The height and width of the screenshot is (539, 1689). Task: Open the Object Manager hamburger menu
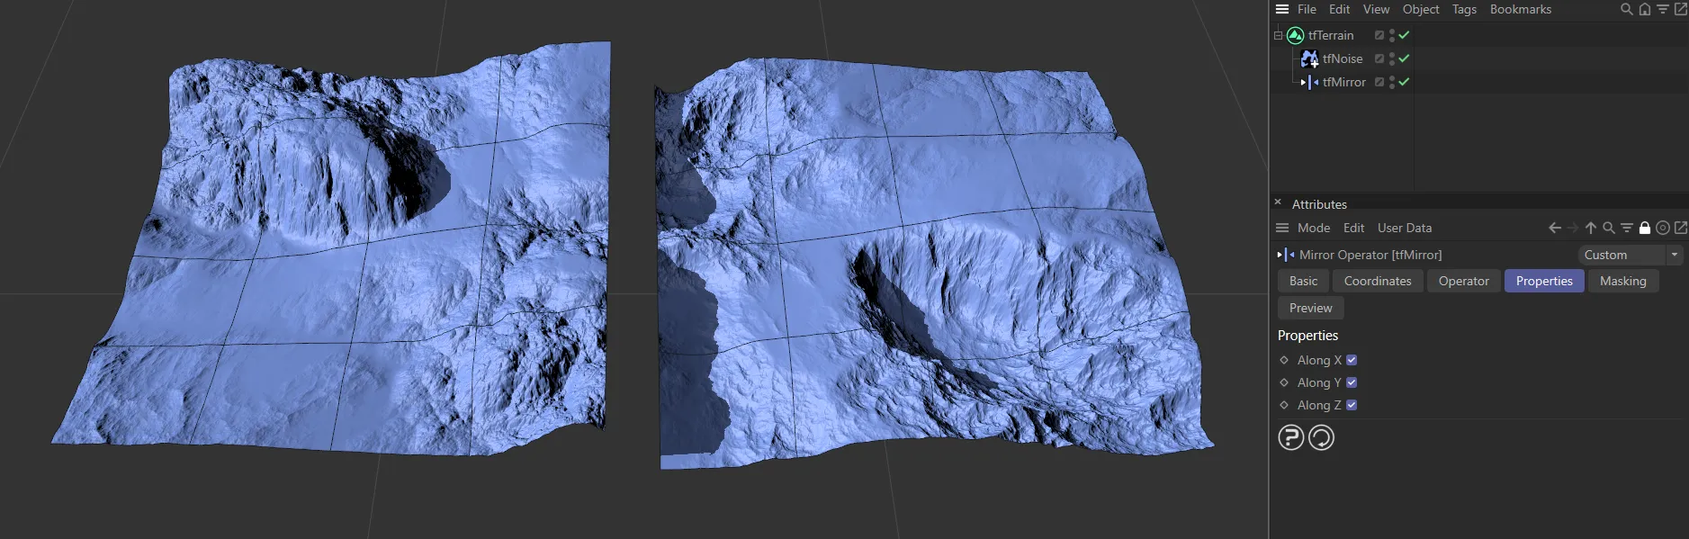1282,10
